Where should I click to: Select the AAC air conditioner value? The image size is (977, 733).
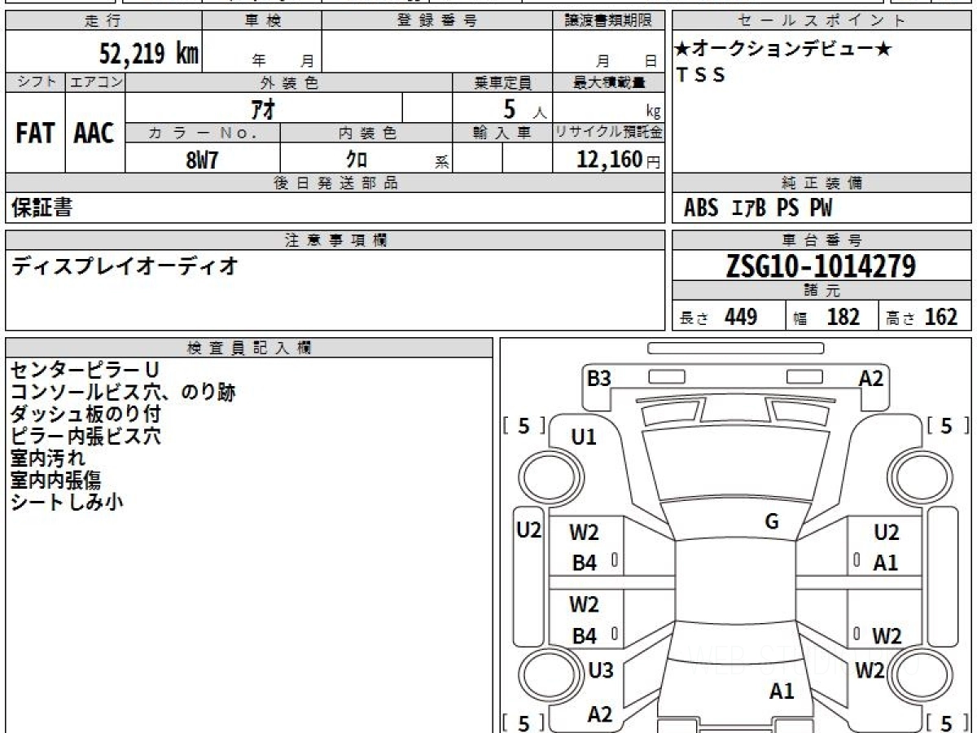(x=94, y=133)
